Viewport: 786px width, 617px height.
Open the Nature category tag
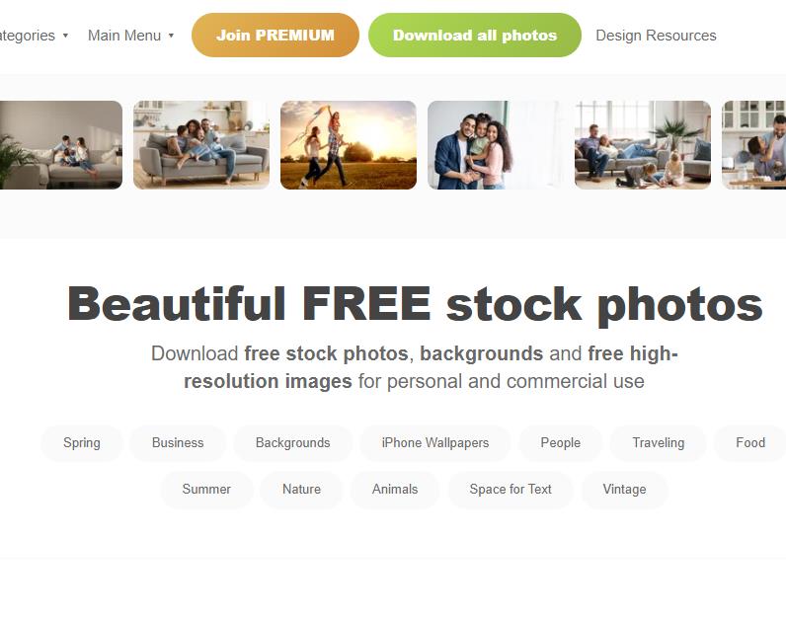[x=302, y=490]
